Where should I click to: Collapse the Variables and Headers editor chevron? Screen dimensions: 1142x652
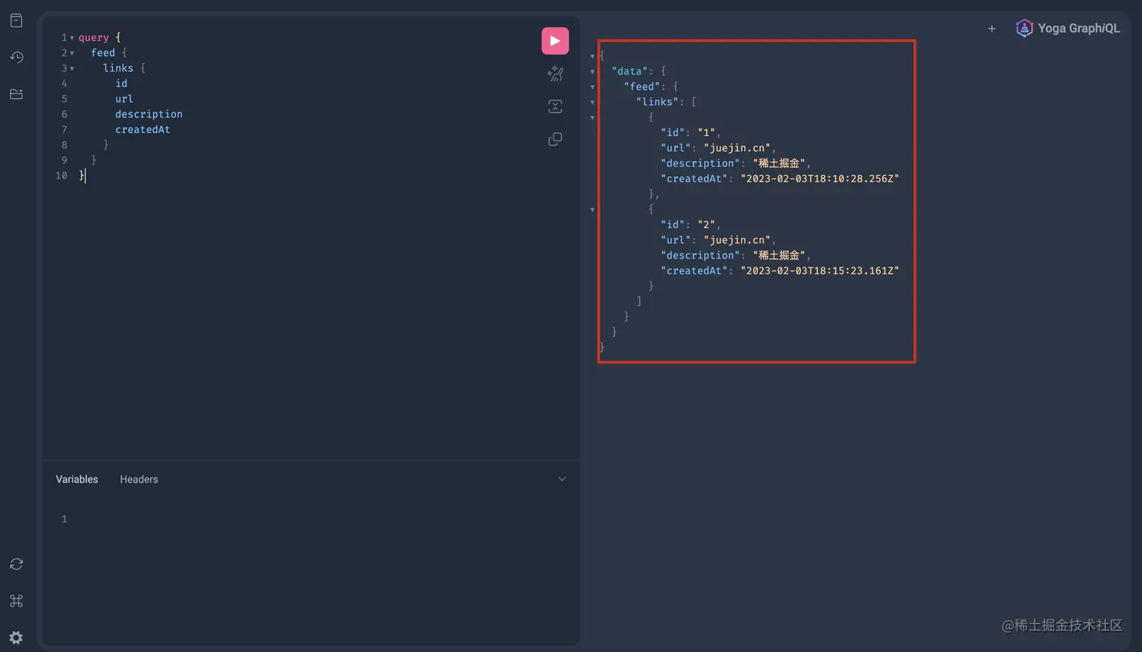point(562,479)
